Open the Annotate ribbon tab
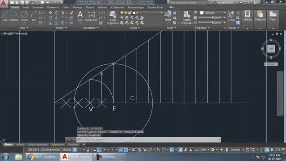Viewport: 286px width, 161px height. pos(38,7)
